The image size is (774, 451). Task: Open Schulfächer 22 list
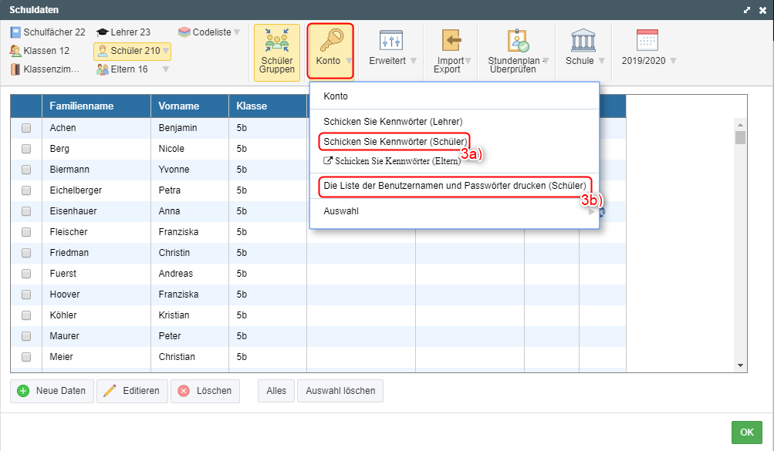pos(48,32)
